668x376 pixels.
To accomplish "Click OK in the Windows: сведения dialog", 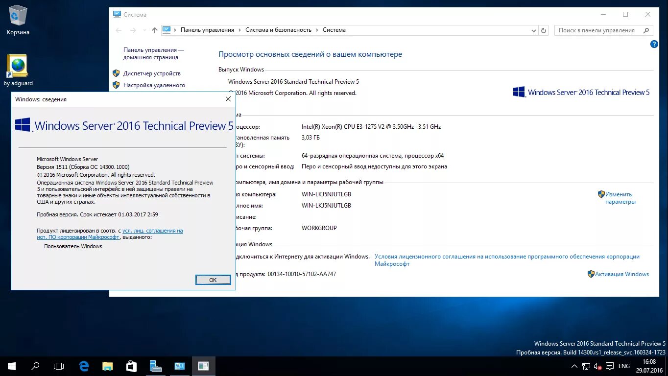I will click(x=213, y=280).
